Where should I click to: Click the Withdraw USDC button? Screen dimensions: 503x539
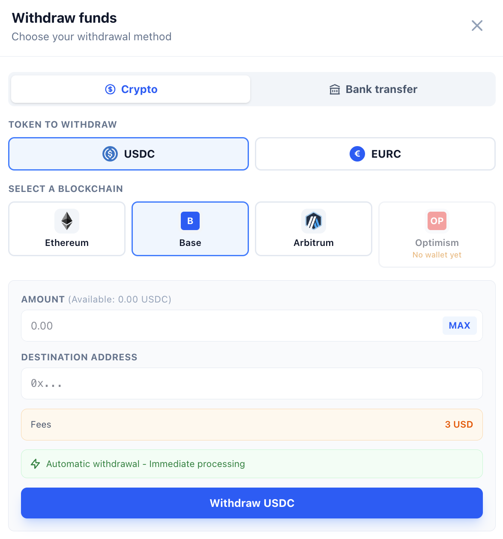click(x=252, y=503)
